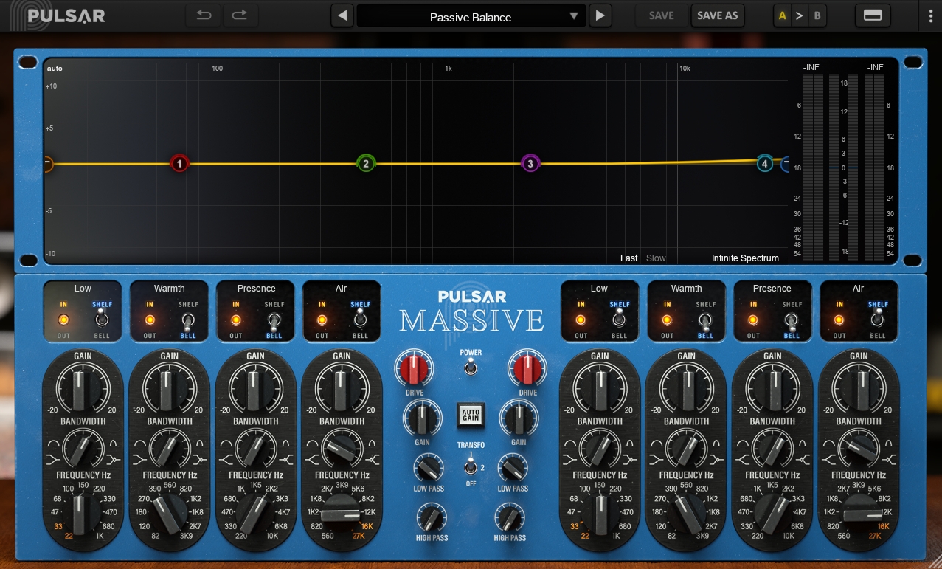Click the right-channel LOW PASS knob
This screenshot has width=942, height=569.
pos(513,469)
